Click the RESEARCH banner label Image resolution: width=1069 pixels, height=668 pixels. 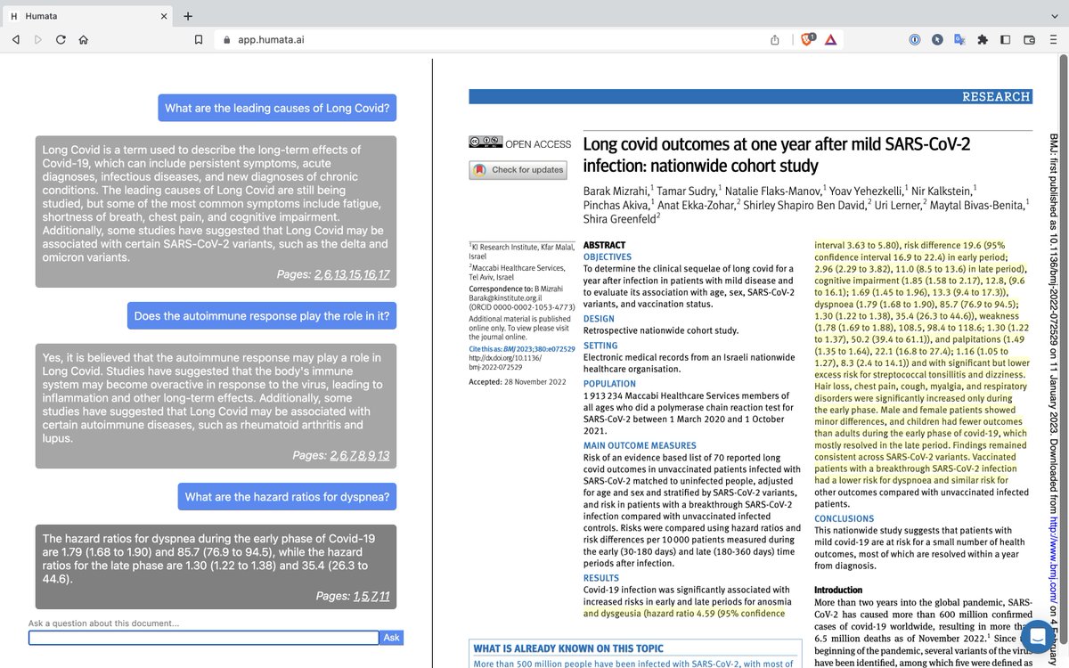996,96
